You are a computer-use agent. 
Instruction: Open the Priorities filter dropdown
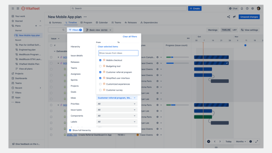coord(117,104)
